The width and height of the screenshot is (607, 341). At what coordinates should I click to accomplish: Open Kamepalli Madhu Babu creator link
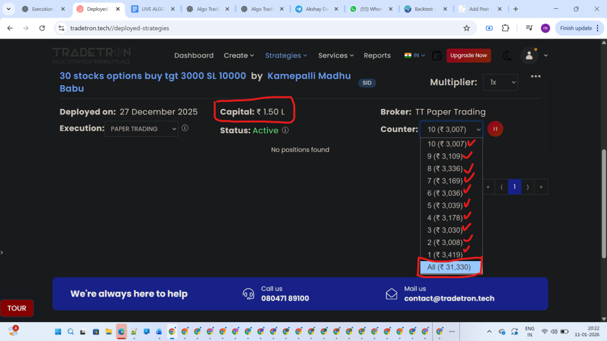point(309,76)
